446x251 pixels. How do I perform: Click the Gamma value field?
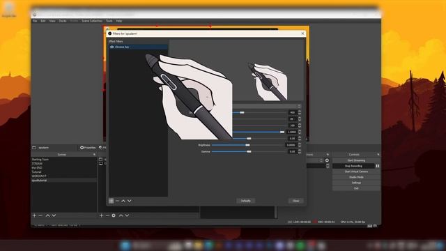[x=292, y=152]
